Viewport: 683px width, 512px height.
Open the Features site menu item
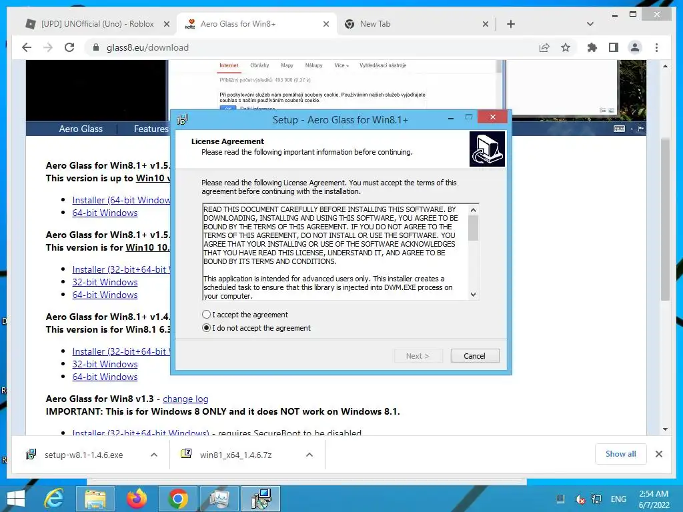151,129
